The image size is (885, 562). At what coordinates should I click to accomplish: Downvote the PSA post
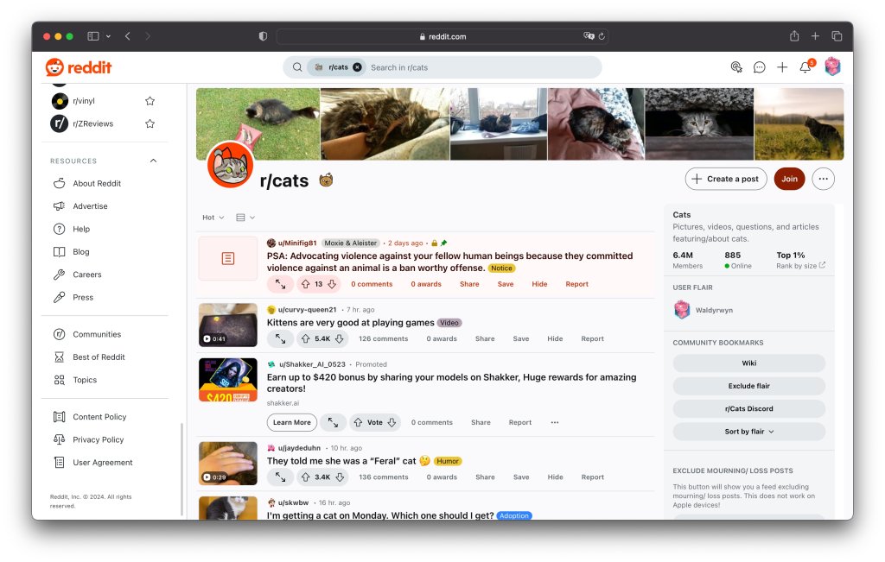(x=332, y=284)
